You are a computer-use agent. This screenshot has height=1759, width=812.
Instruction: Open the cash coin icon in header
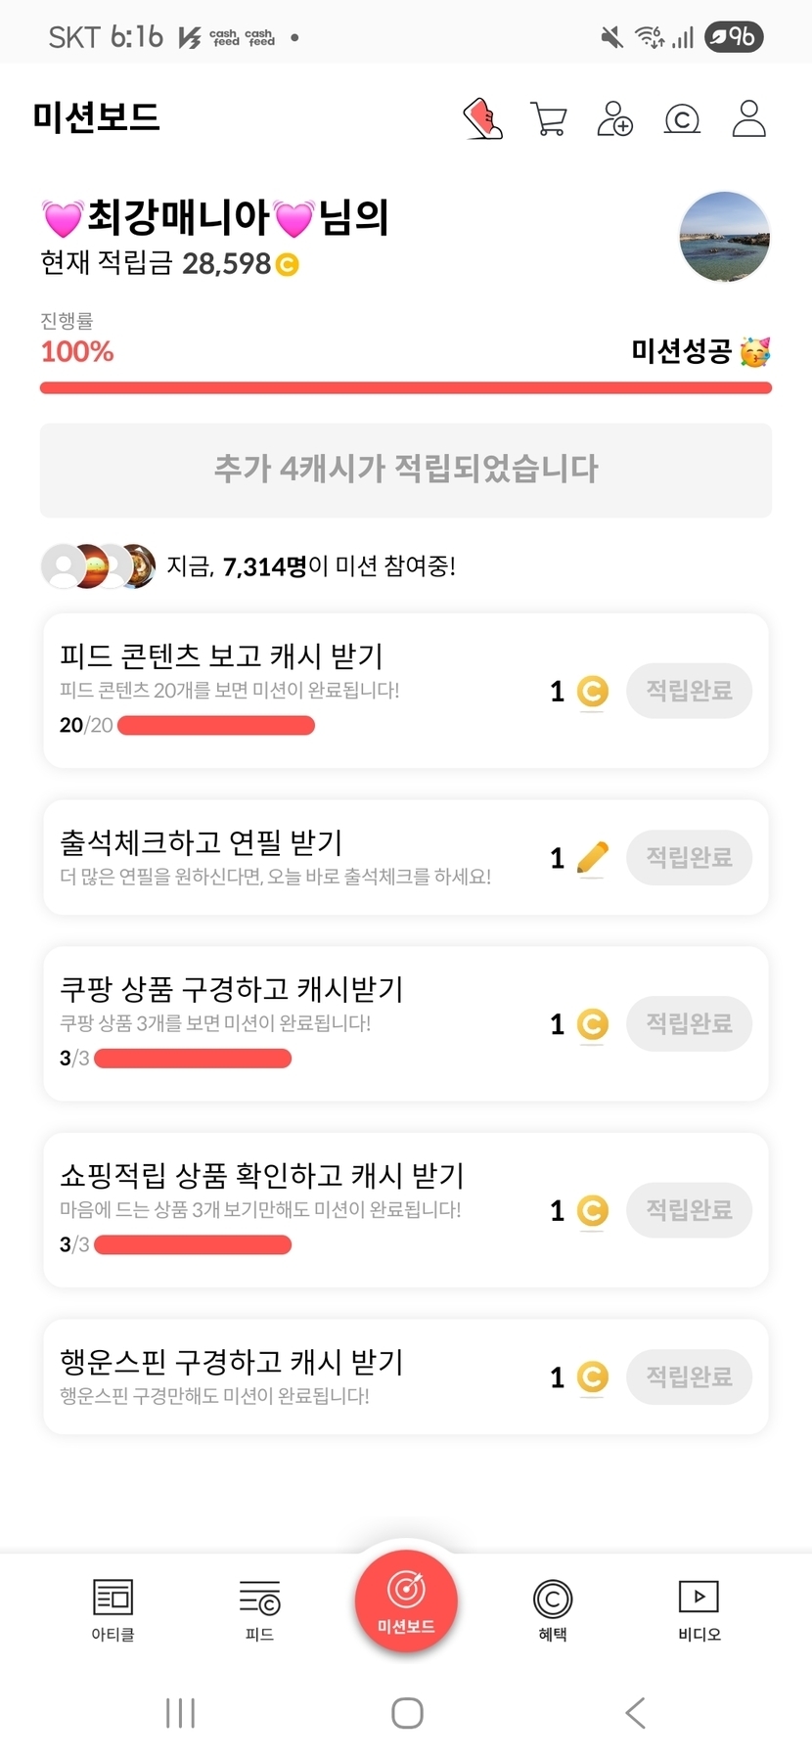pos(682,119)
